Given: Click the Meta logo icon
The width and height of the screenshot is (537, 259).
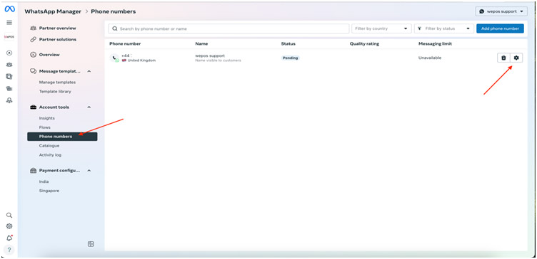Looking at the screenshot, I should [9, 9].
